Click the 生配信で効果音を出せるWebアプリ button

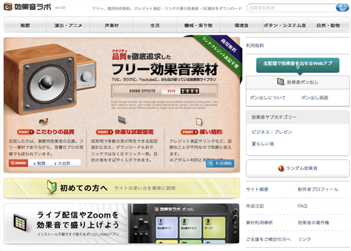pyautogui.click(x=297, y=65)
